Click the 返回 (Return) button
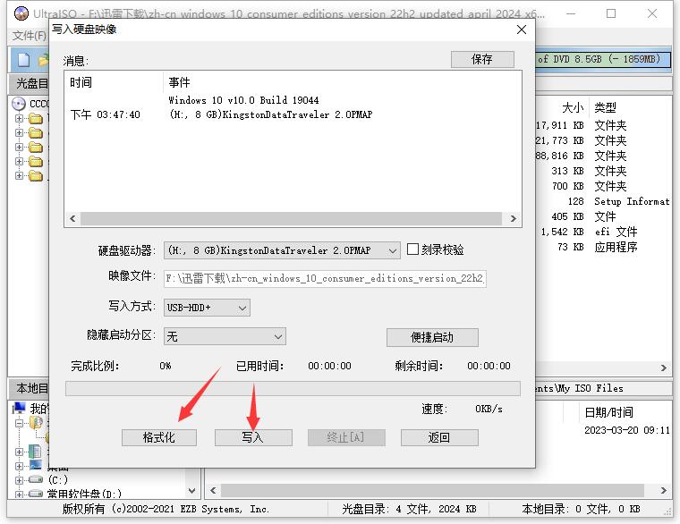Screen dimensions: 680x524 pyautogui.click(x=439, y=437)
